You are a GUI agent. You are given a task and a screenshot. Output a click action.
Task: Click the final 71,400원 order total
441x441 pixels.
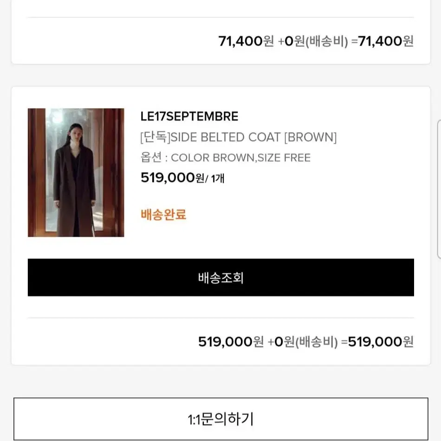point(386,41)
